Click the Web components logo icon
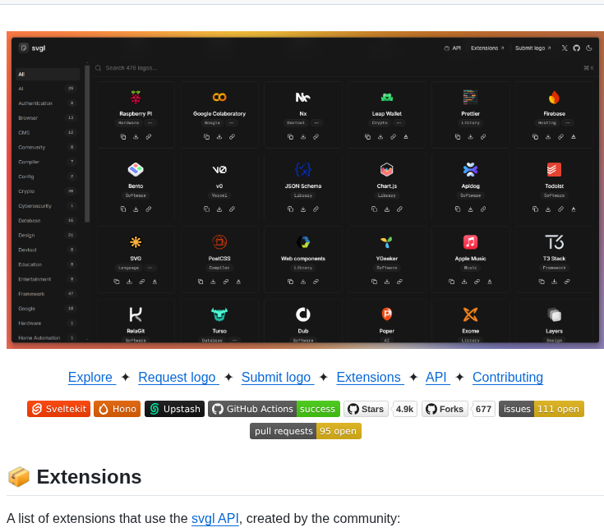Viewport: 604px width, 532px height. click(x=302, y=241)
